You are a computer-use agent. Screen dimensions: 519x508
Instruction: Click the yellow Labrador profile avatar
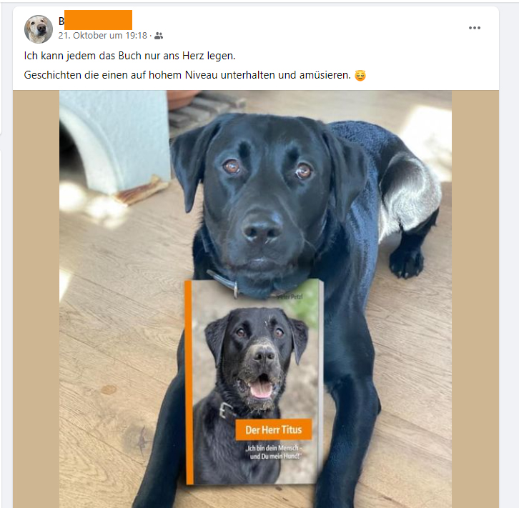(39, 29)
